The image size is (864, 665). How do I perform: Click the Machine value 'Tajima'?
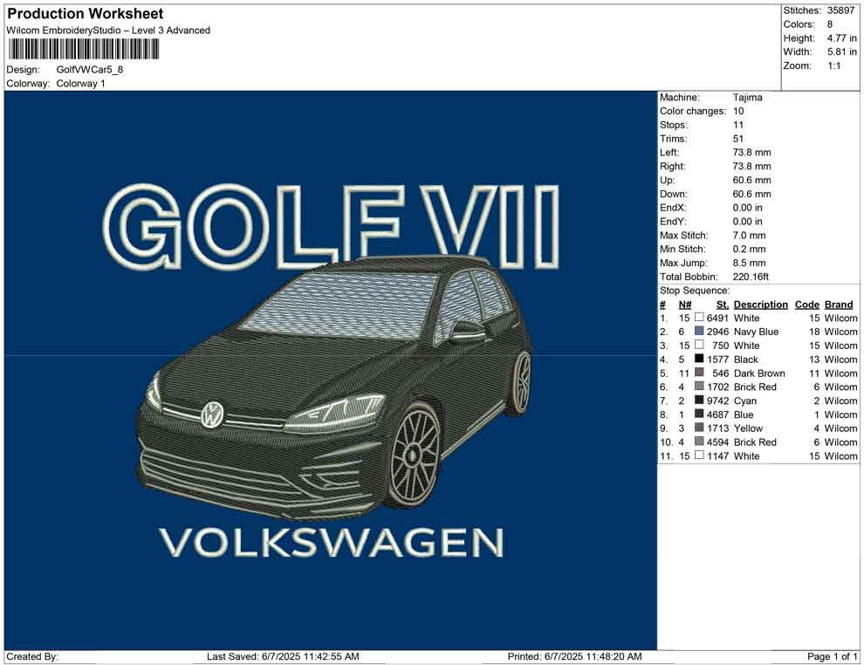[748, 98]
